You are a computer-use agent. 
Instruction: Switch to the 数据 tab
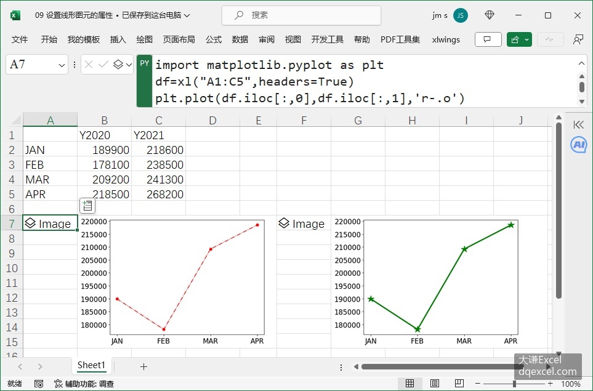[240, 39]
